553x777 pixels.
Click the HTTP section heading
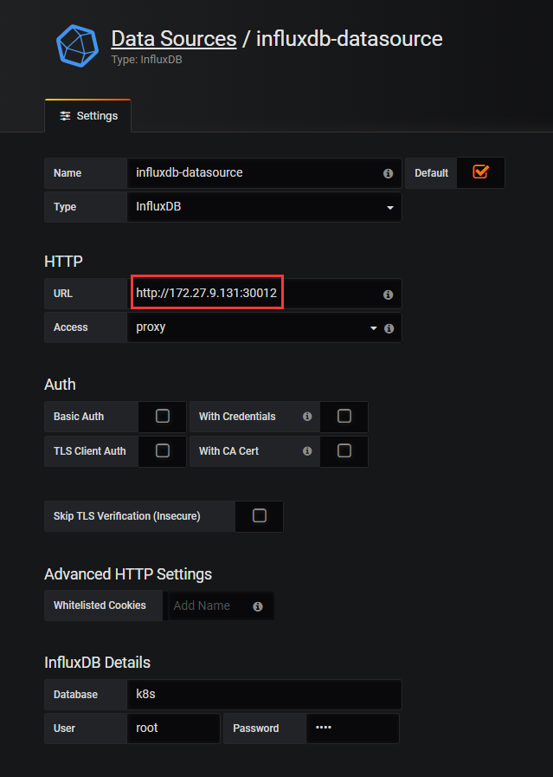pos(63,261)
